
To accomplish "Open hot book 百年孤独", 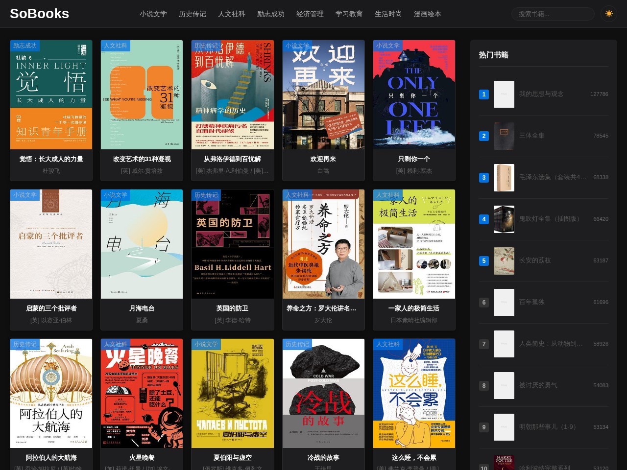I will [x=532, y=302].
